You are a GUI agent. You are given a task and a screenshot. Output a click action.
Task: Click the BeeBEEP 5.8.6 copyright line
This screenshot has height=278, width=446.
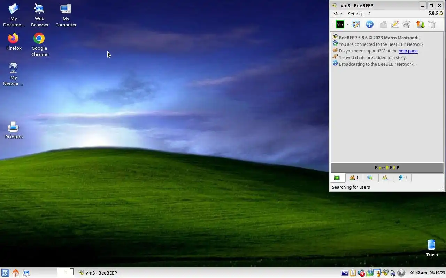[379, 38]
